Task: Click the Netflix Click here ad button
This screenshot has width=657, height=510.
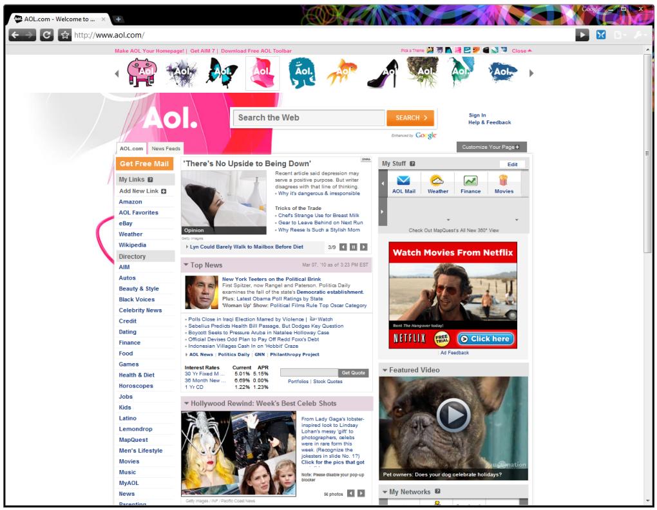Action: tap(486, 339)
